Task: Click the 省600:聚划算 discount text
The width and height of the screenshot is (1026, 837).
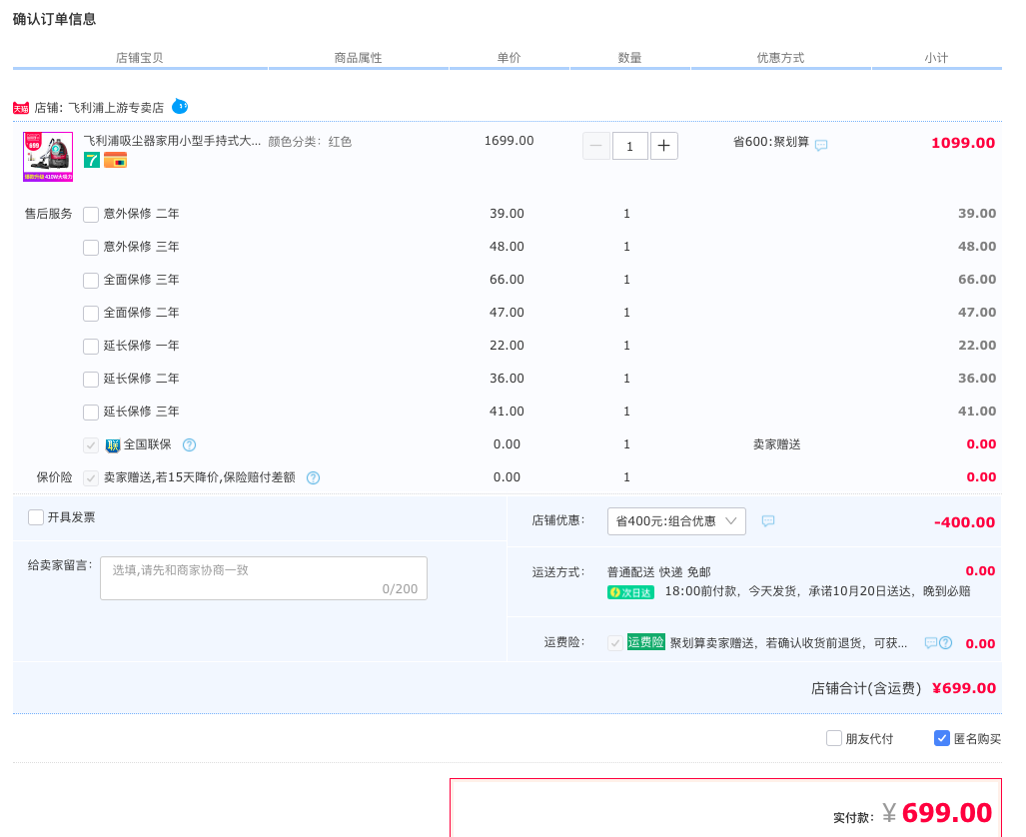Action: pyautogui.click(x=771, y=142)
